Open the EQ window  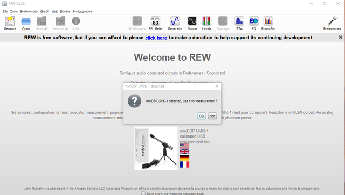(x=254, y=23)
